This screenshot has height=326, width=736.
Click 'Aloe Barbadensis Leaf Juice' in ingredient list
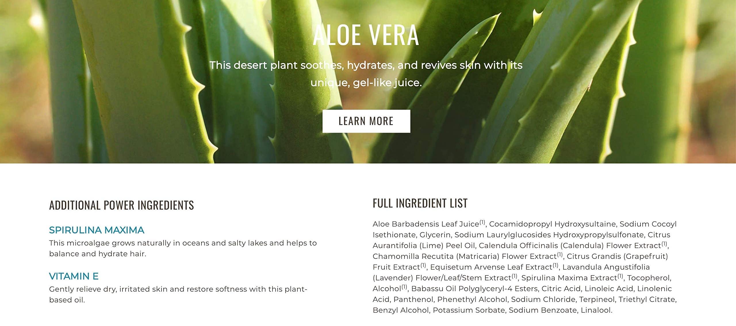pyautogui.click(x=426, y=224)
